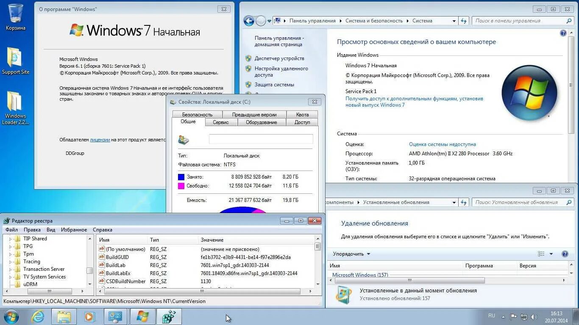Open the Start menu orb
The height and width of the screenshot is (325, 579).
click(11, 317)
